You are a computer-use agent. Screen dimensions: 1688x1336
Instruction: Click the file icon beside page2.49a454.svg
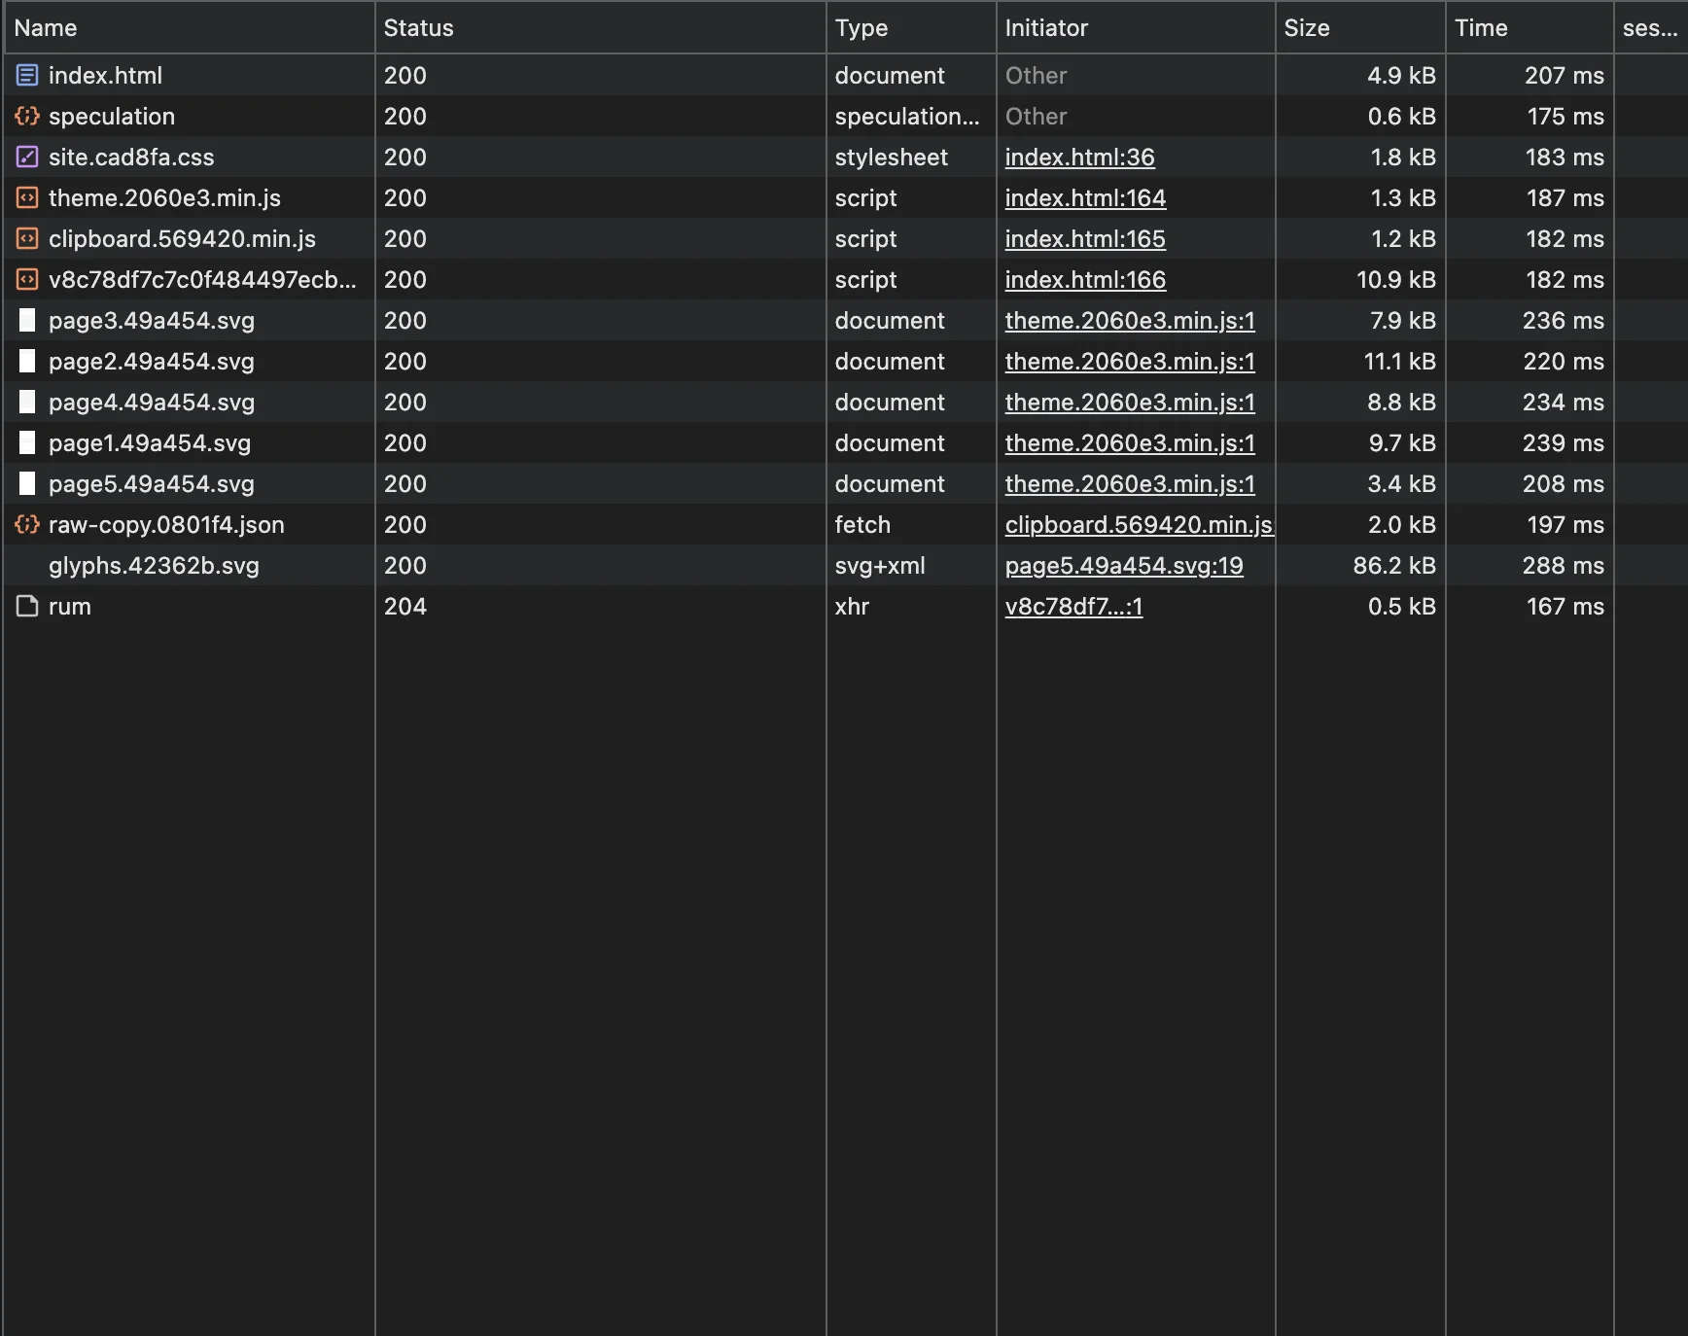pos(27,361)
